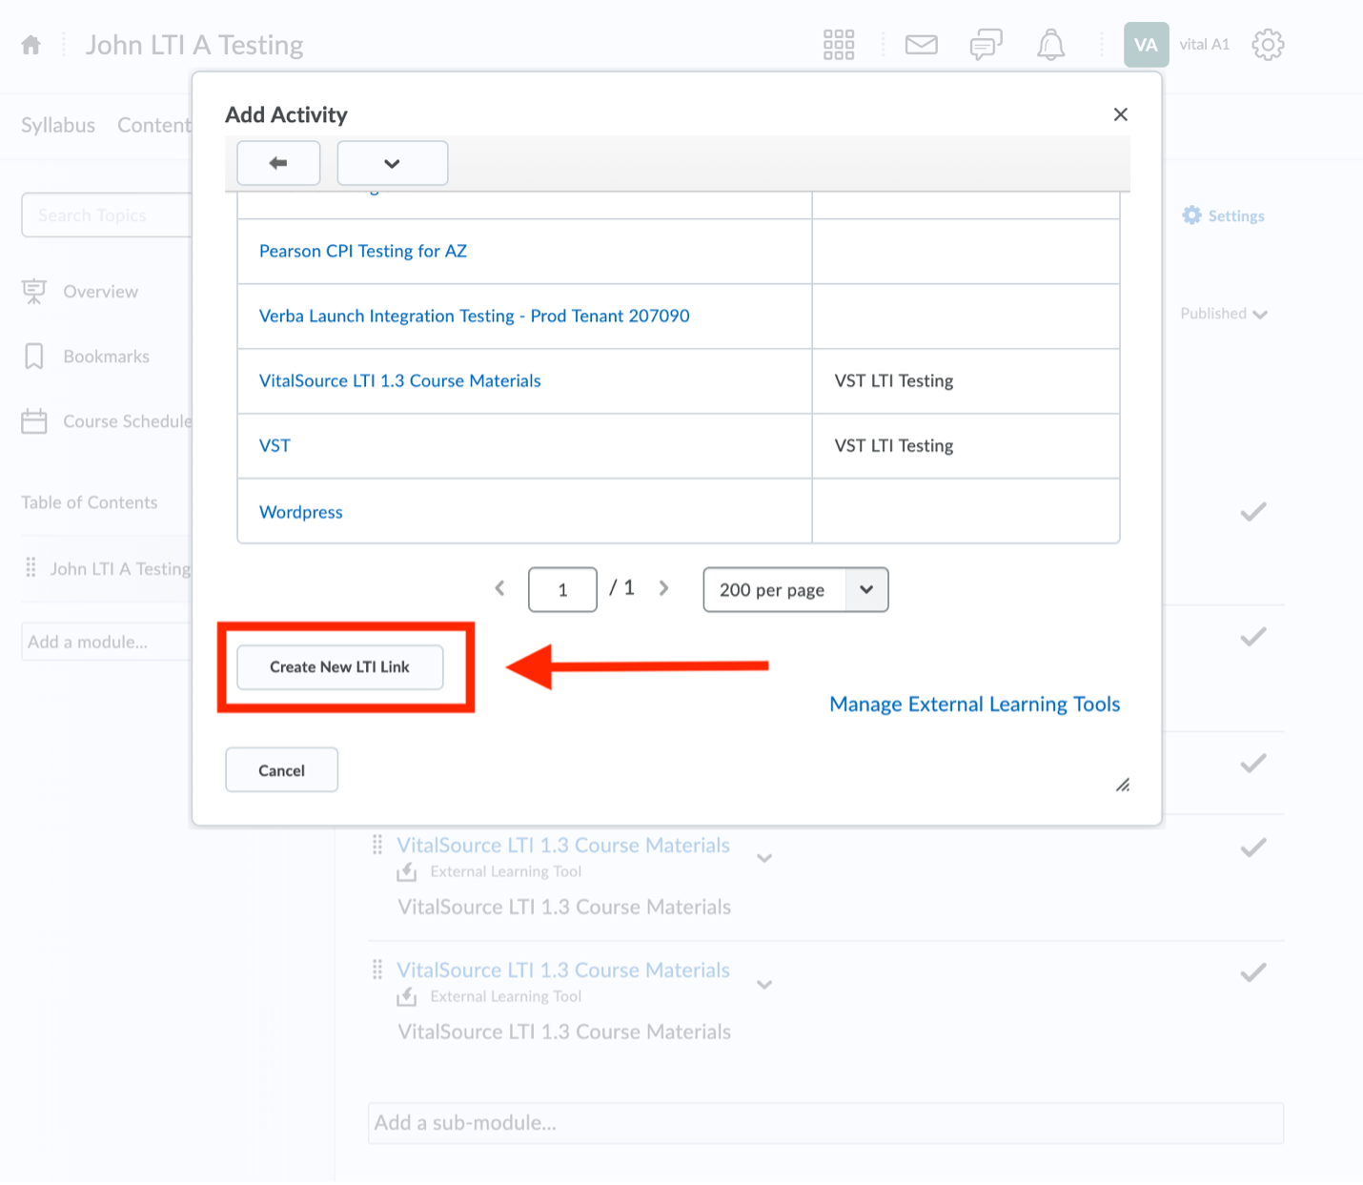The height and width of the screenshot is (1185, 1363).
Task: Click the dialog resize handle icon
Action: coord(1123,785)
